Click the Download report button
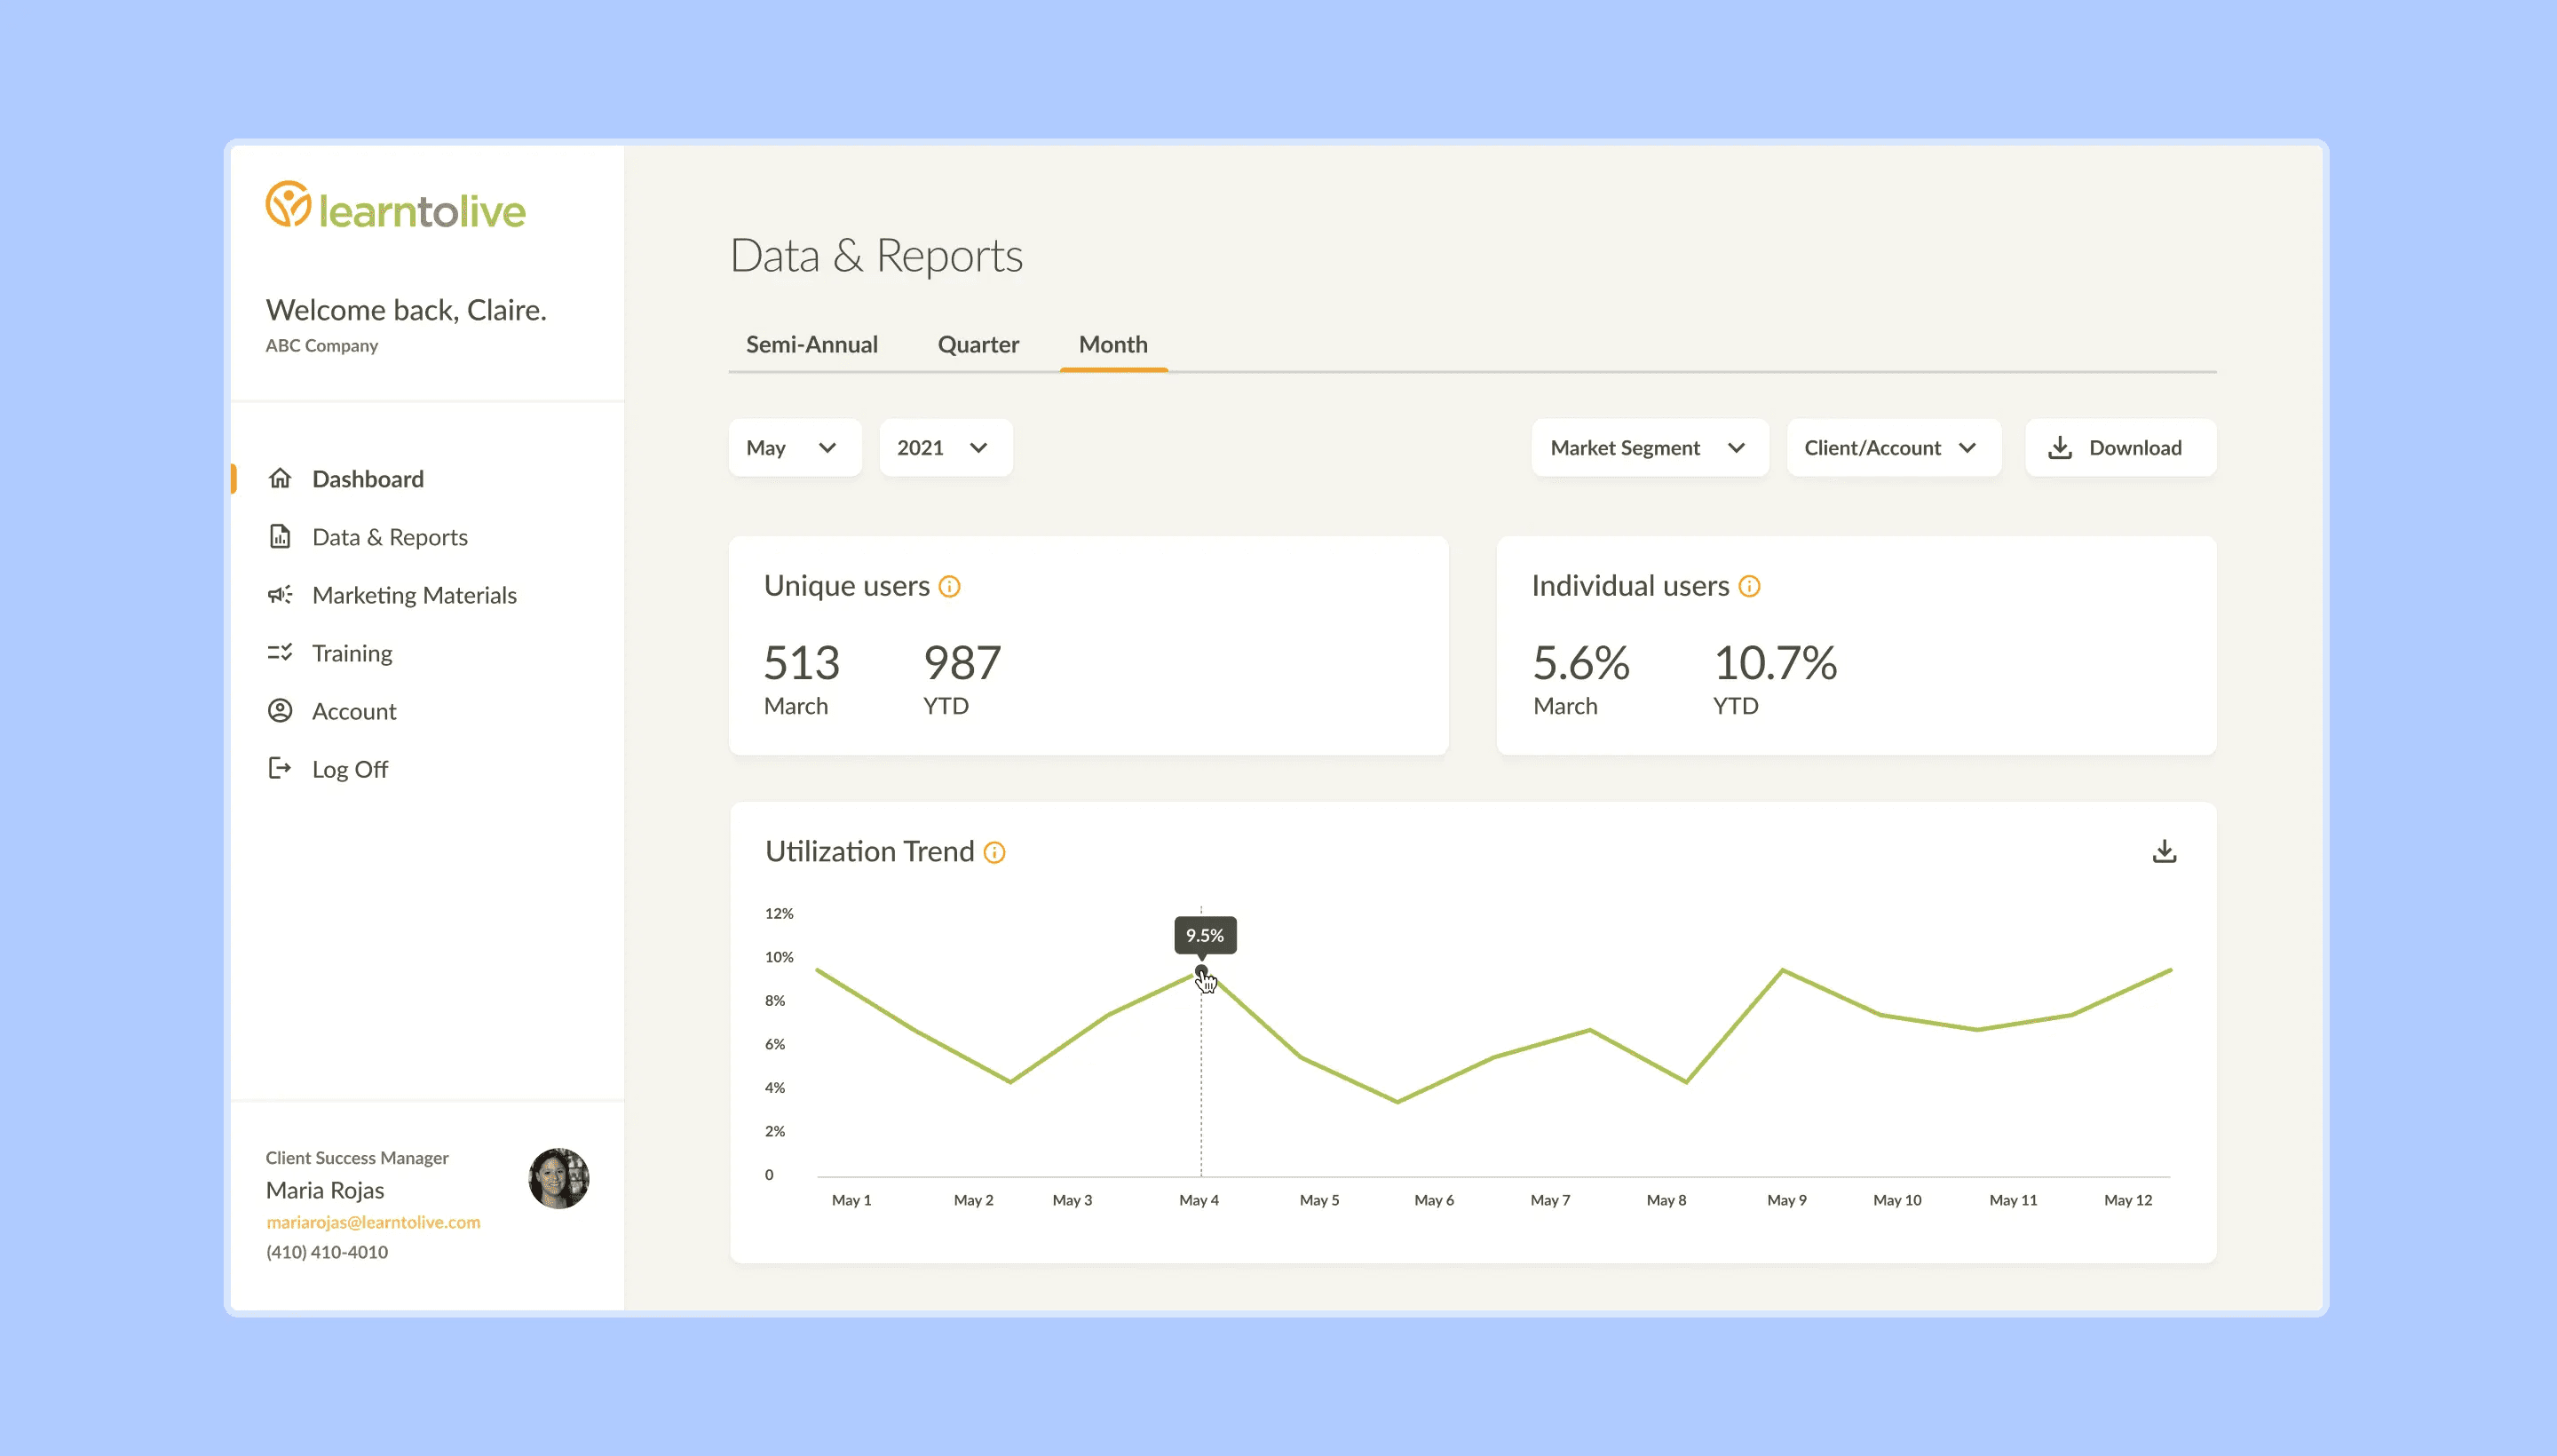The image size is (2557, 1456). coord(2119,448)
